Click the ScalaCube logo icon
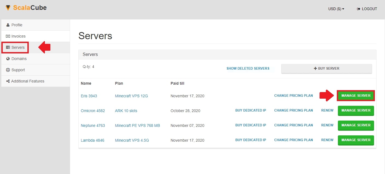 pyautogui.click(x=8, y=8)
